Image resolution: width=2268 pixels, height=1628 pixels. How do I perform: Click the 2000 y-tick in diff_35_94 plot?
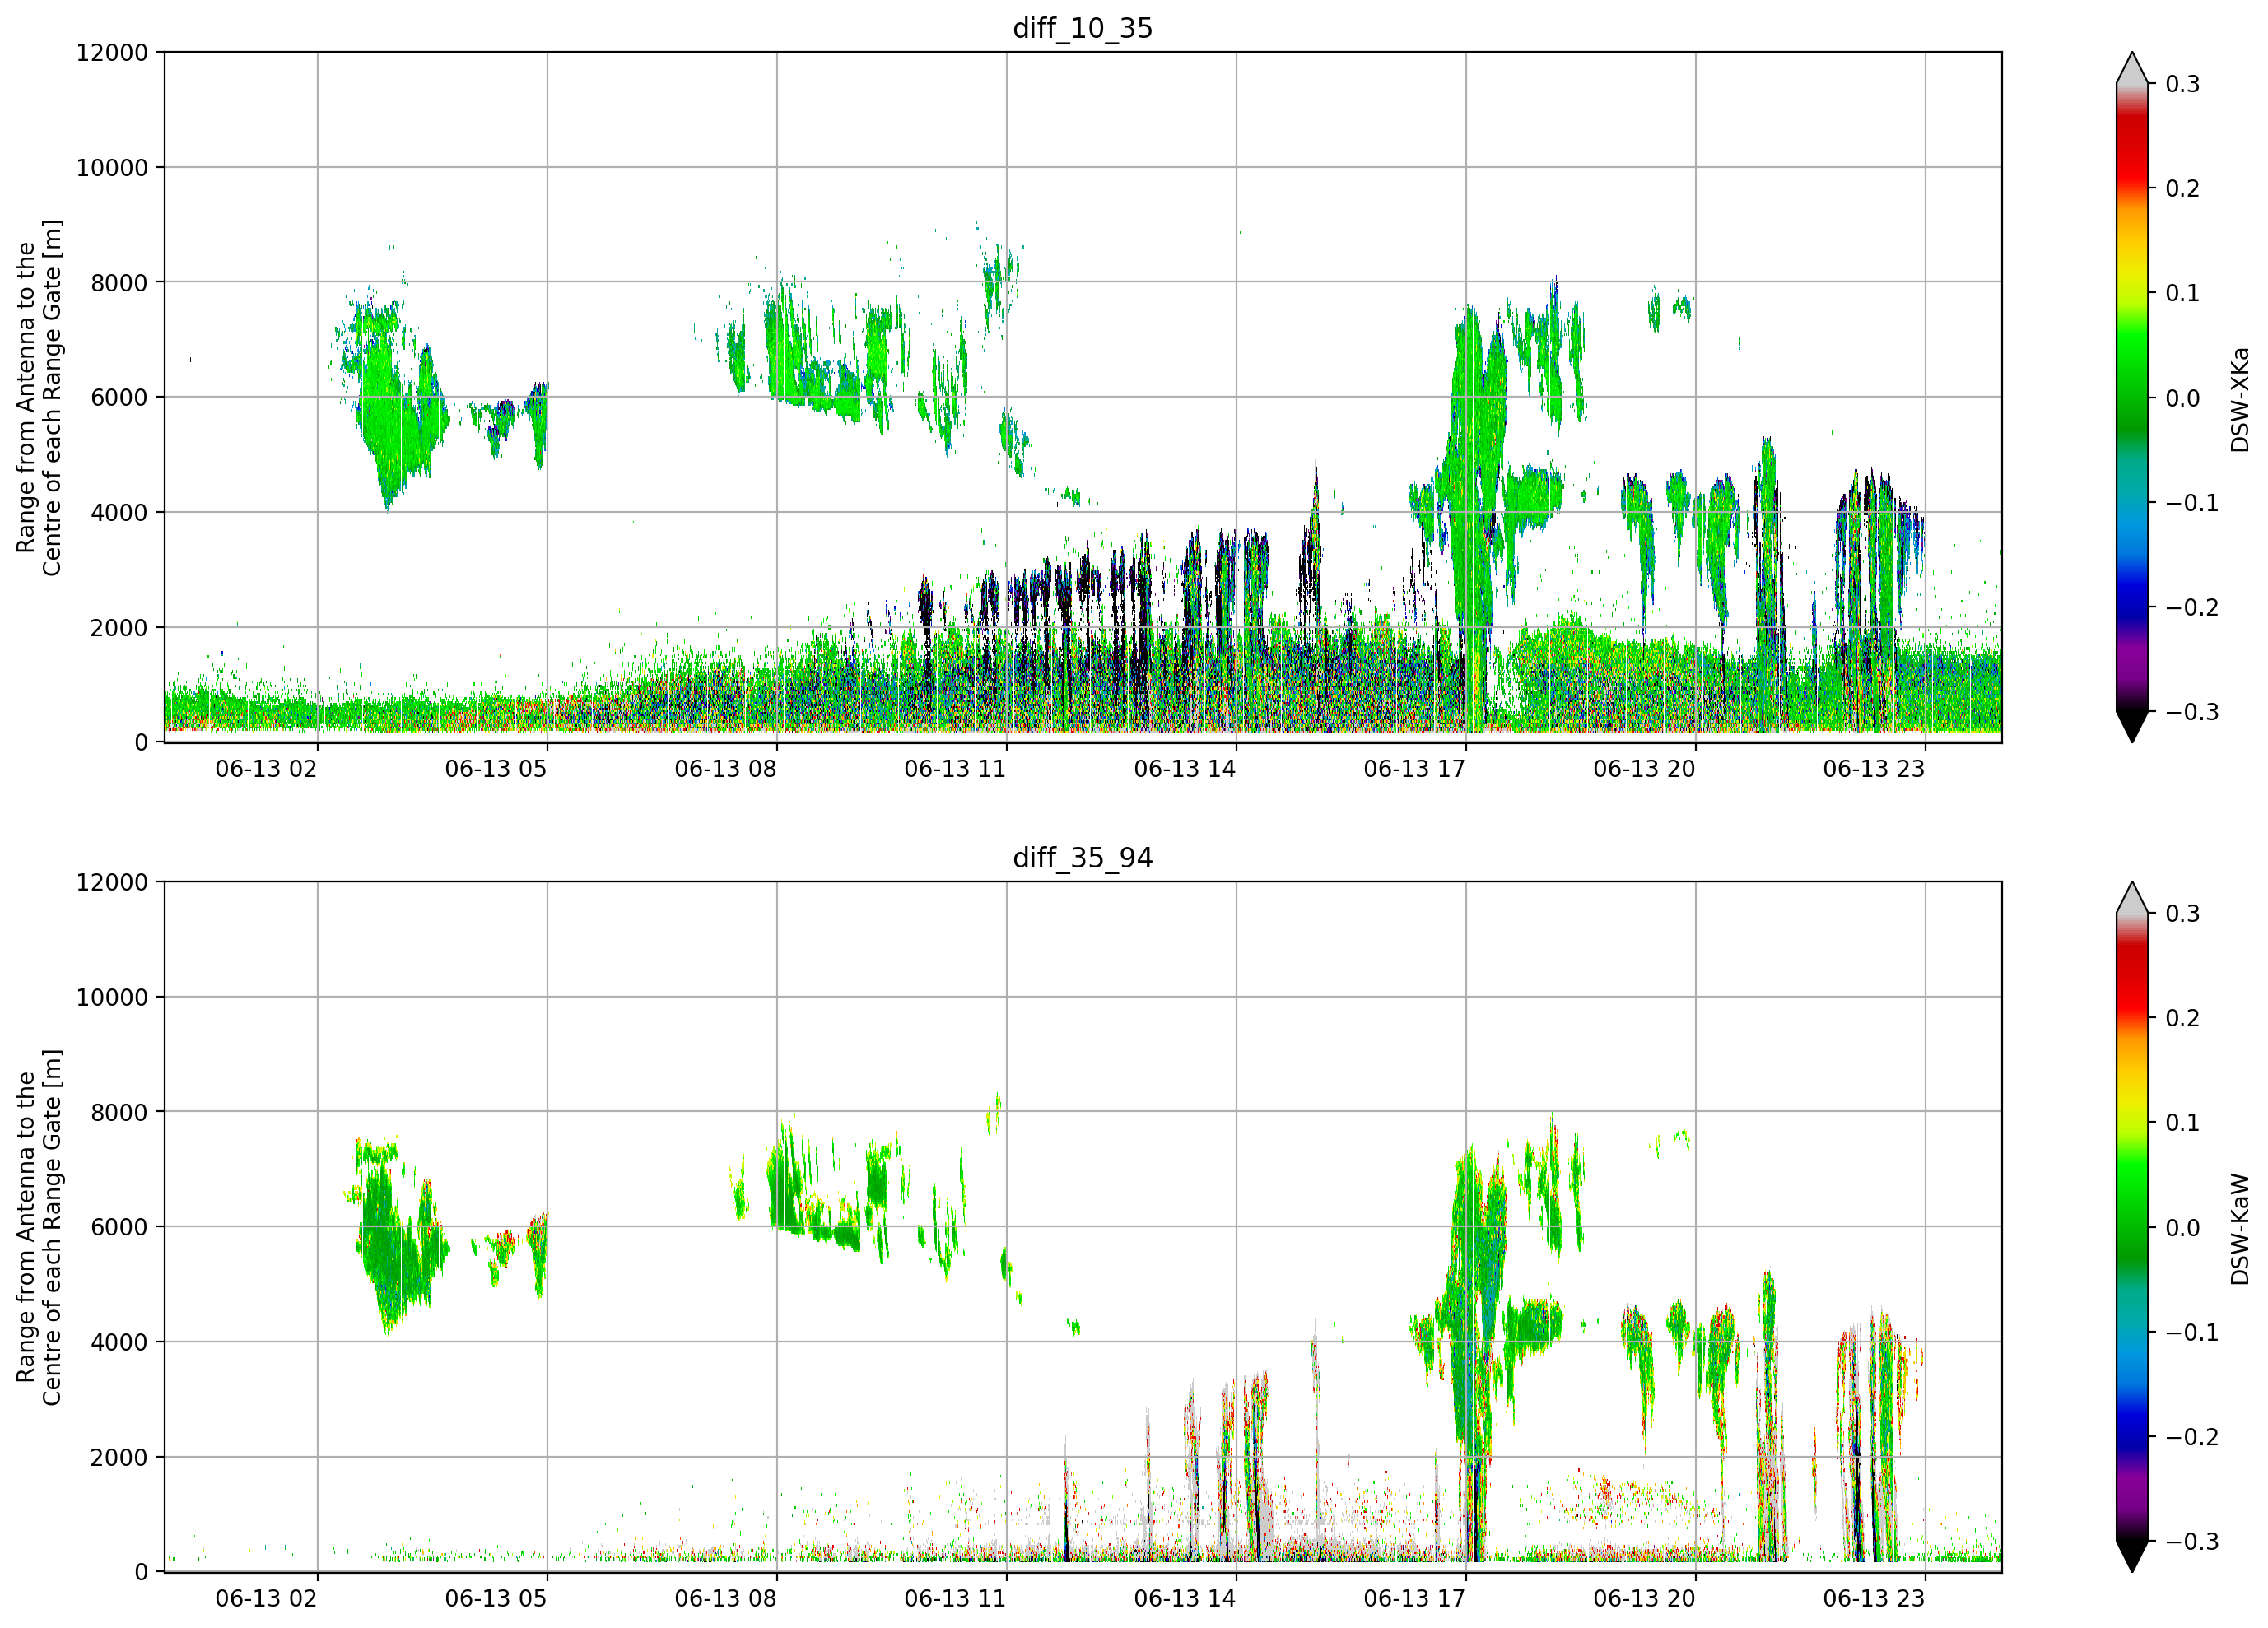click(119, 1458)
